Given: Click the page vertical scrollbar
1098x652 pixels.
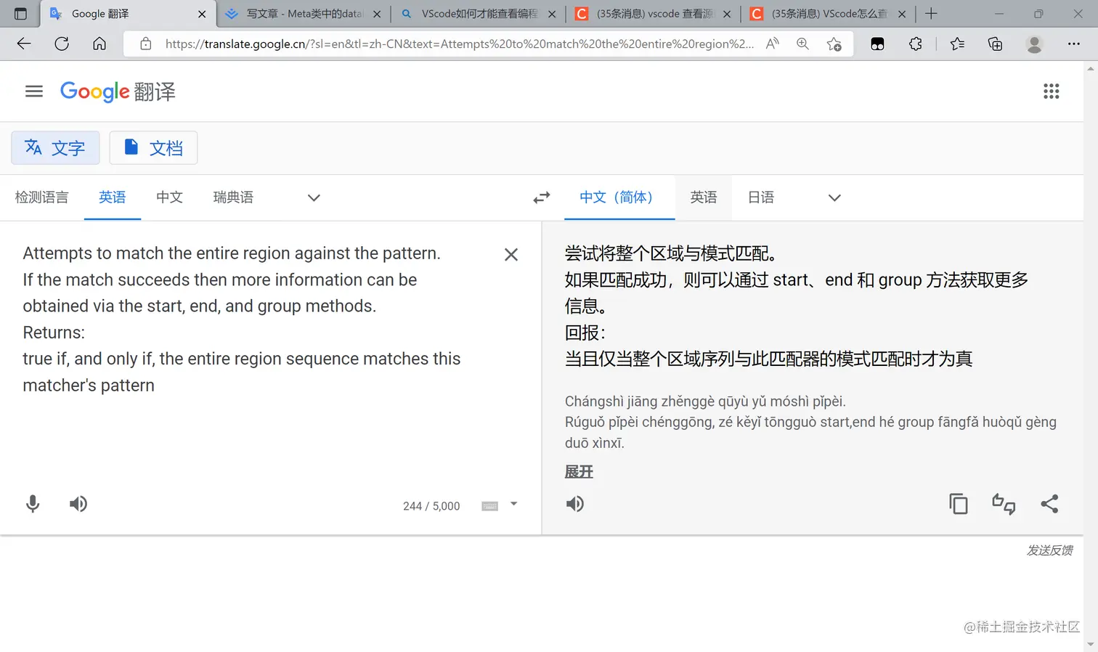Looking at the screenshot, I should click(1091, 356).
